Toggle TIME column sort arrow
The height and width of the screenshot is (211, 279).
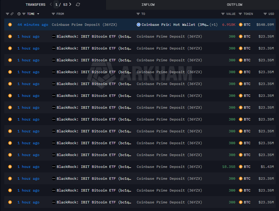point(38,14)
